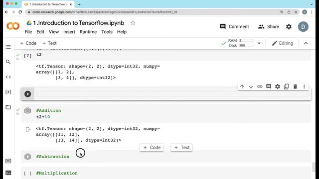
Task: Move cell up with the arrow icon
Action: tap(242, 87)
